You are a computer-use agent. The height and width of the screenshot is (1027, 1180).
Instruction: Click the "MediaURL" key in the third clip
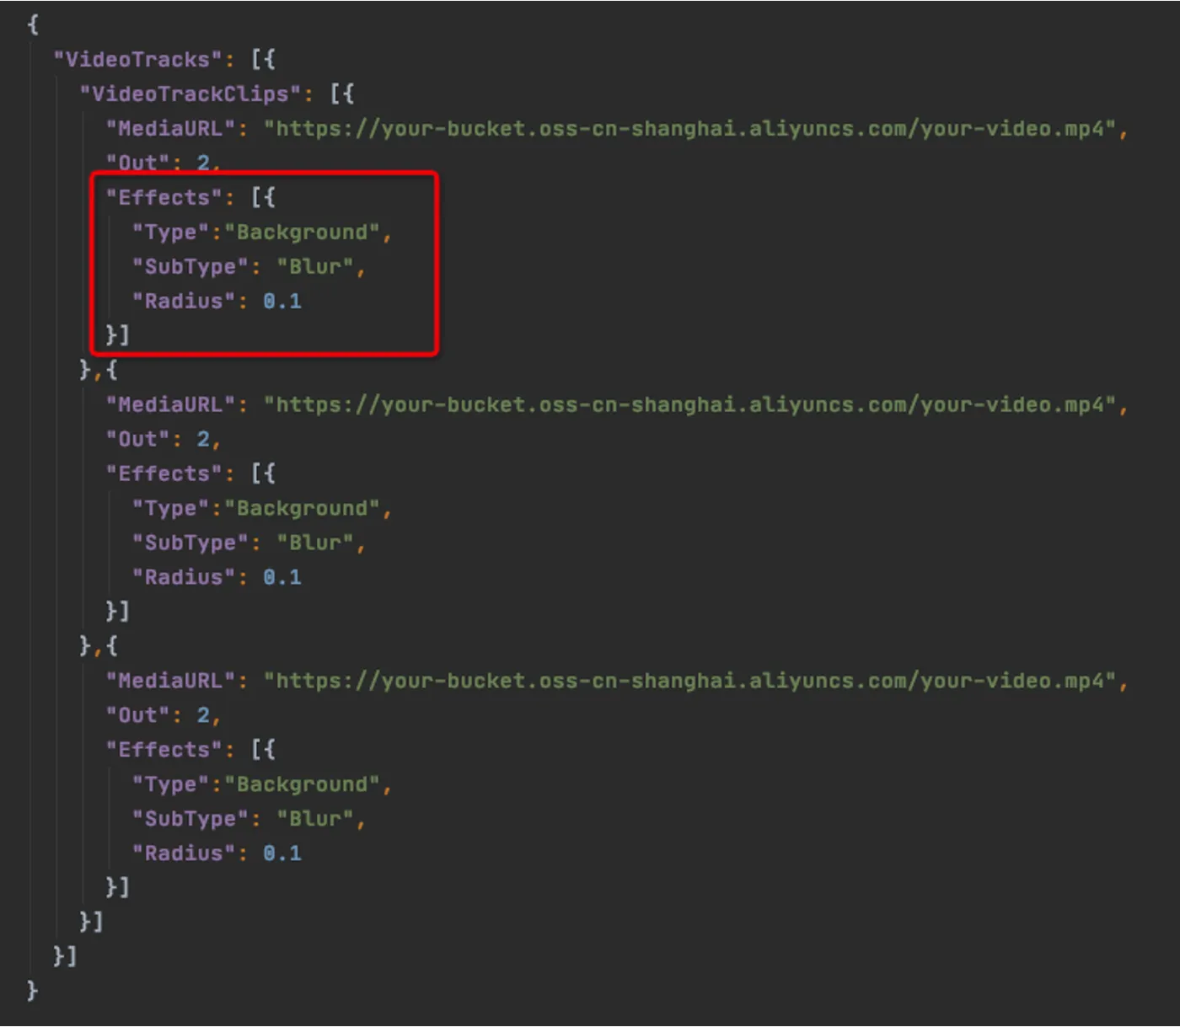[170, 682]
